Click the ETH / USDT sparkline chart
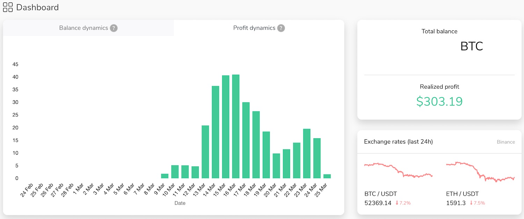This screenshot has height=219, width=524. click(x=480, y=171)
